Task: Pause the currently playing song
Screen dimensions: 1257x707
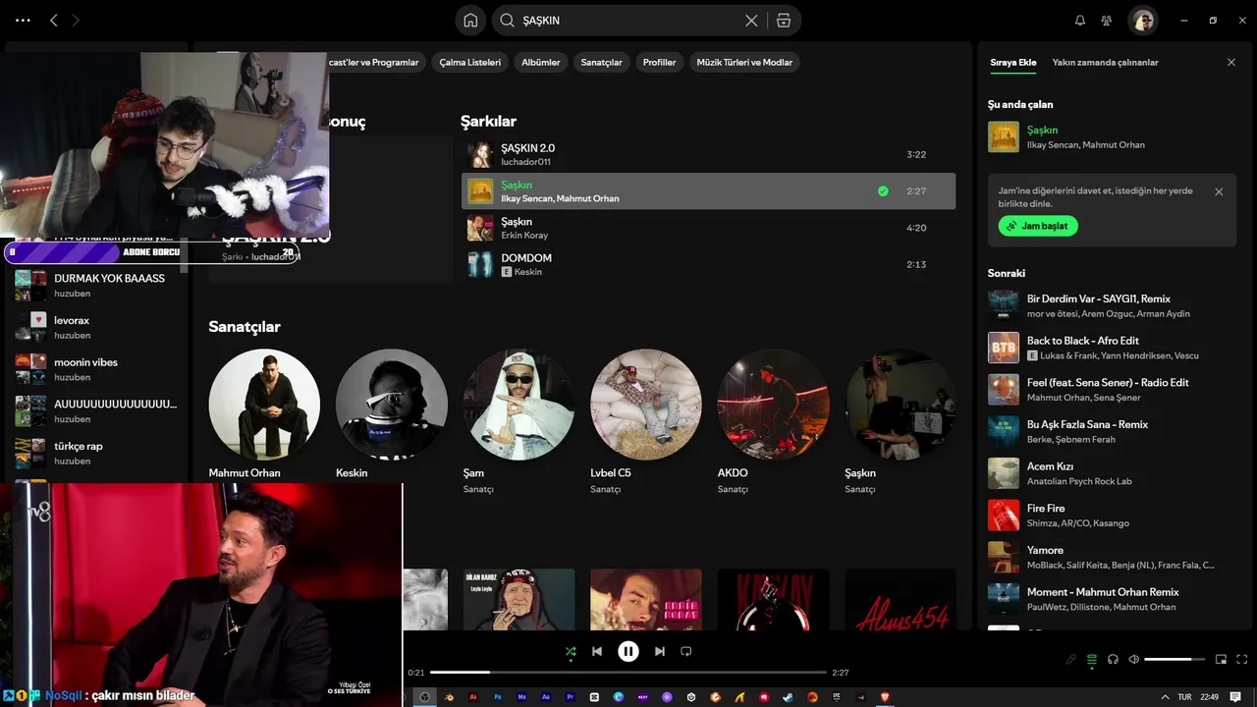Action: point(628,651)
